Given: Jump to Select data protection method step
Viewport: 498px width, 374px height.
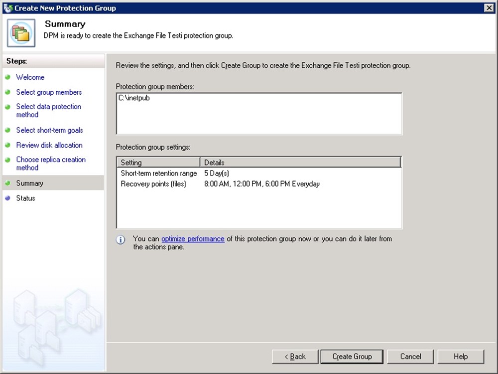Looking at the screenshot, I should [x=48, y=111].
